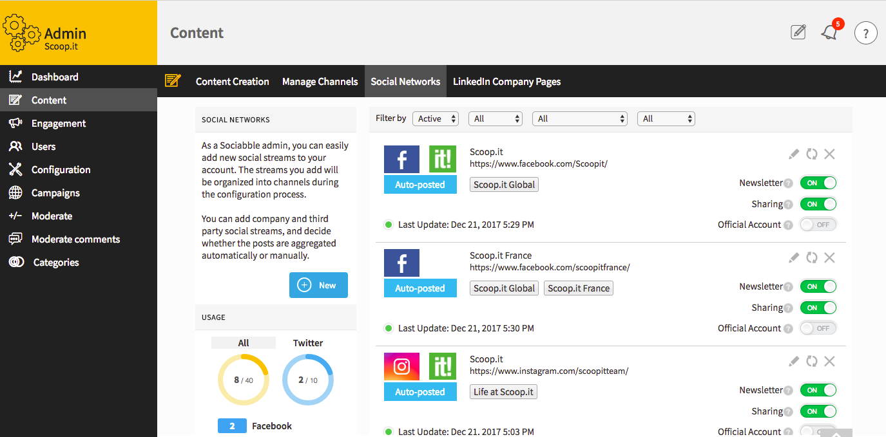Show Newsletter help for Instagram stream
Image resolution: width=886 pixels, height=437 pixels.
coord(788,391)
